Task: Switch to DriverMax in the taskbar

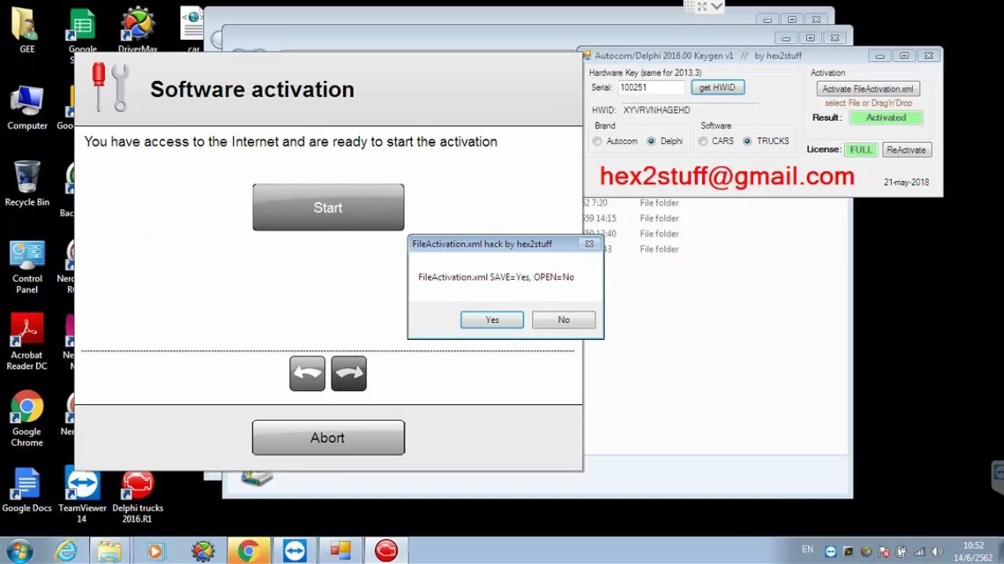Action: click(x=202, y=551)
